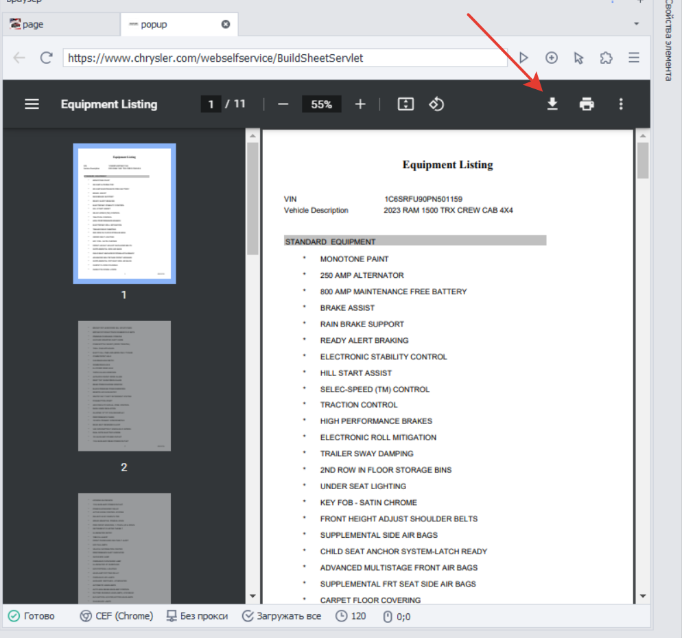Image resolution: width=682 pixels, height=638 pixels.
Task: Edit the 55% zoom level field
Action: (x=321, y=104)
